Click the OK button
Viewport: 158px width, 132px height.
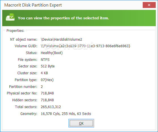[x=81, y=123]
